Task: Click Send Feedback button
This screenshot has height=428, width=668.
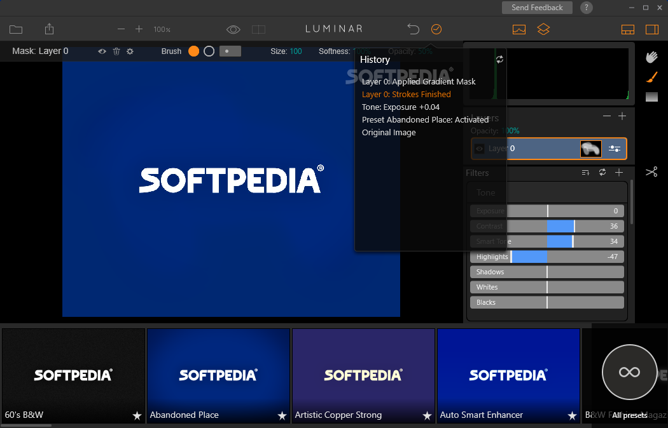Action: [x=537, y=8]
